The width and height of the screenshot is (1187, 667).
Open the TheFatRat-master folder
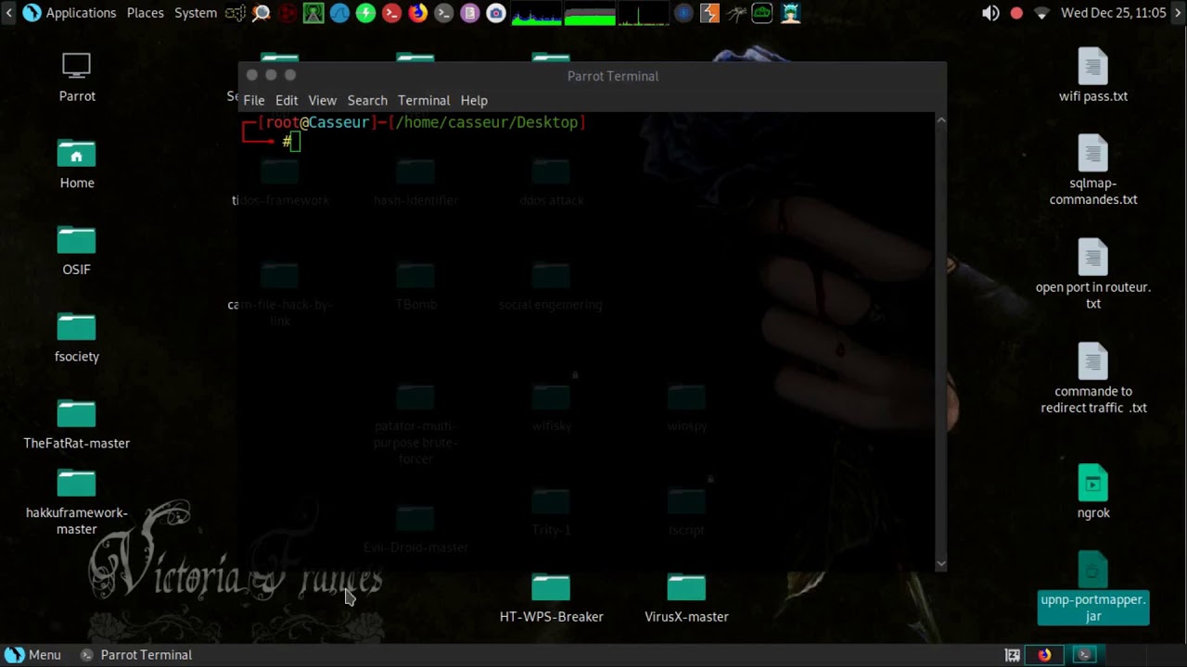coord(77,424)
